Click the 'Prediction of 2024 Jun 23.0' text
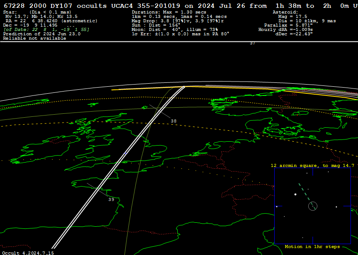Viewport: 358px width, 255px height. coord(41,34)
